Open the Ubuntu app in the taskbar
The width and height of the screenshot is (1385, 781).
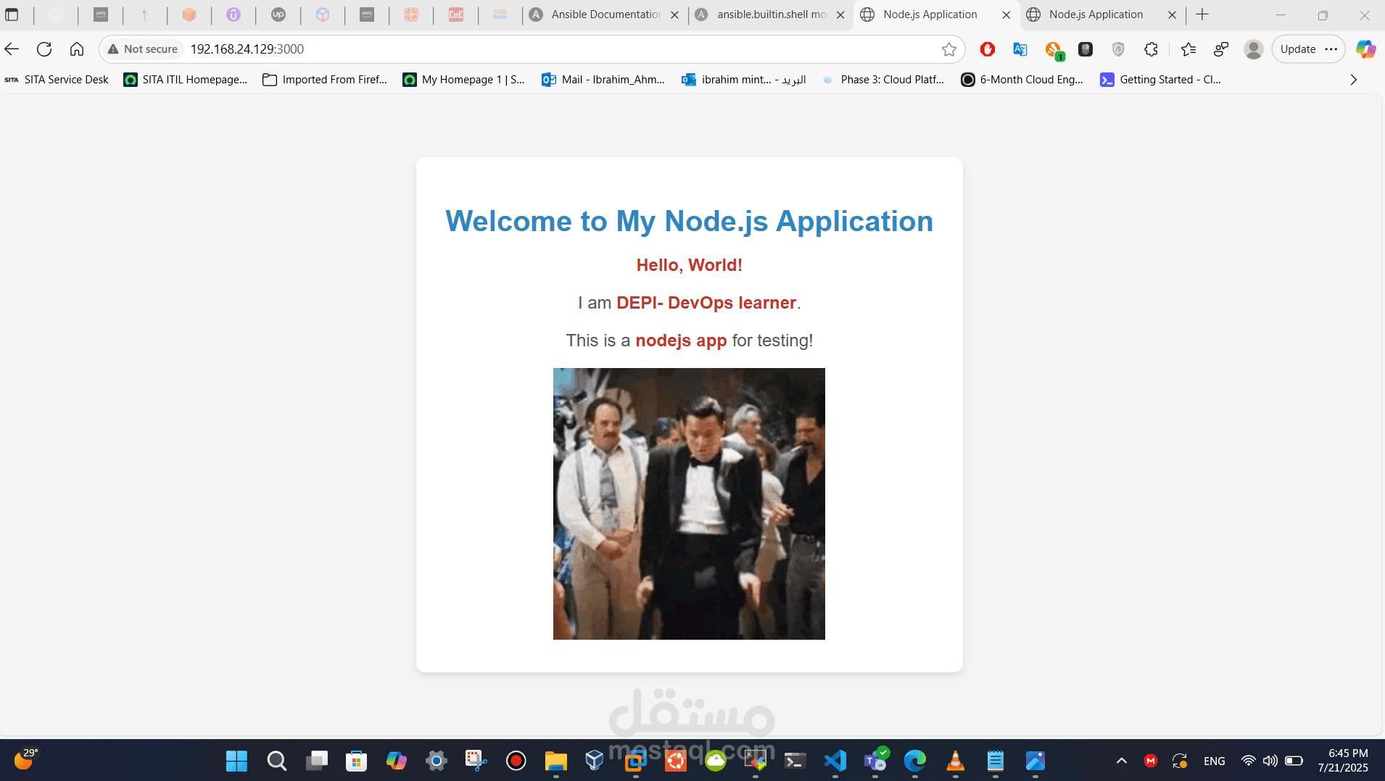(x=676, y=761)
